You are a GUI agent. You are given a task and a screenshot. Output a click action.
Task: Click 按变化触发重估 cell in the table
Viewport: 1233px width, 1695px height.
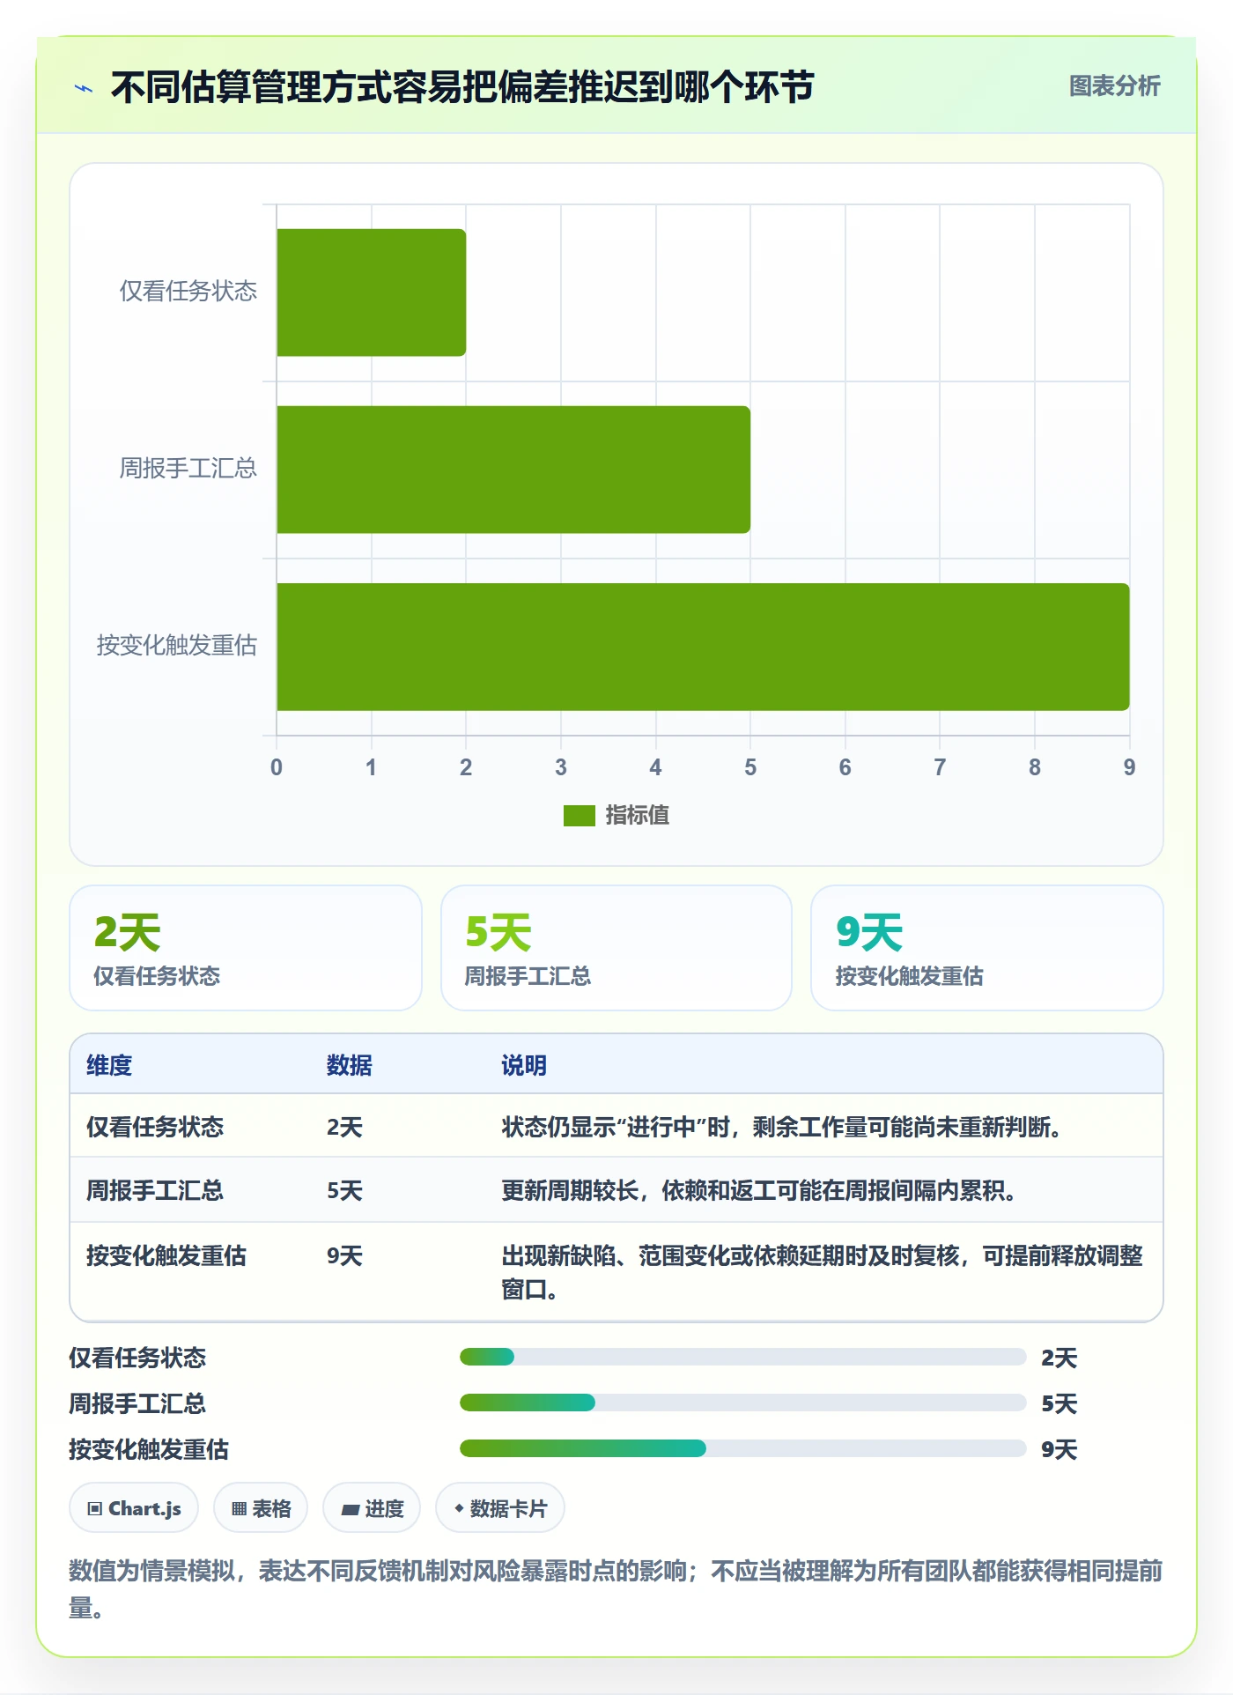click(x=166, y=1255)
